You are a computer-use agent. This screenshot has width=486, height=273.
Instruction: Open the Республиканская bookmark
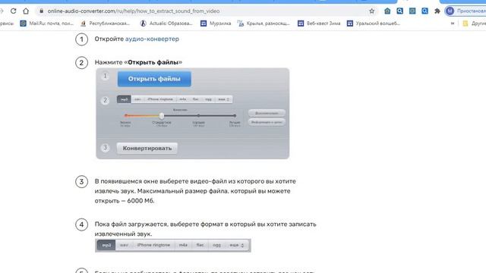106,24
